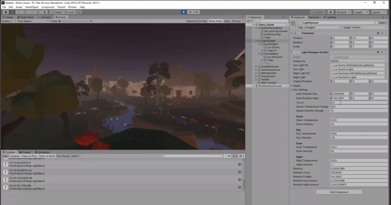Toggle Local handle rotation button
Viewport: 391px width, 205px height.
69,12
